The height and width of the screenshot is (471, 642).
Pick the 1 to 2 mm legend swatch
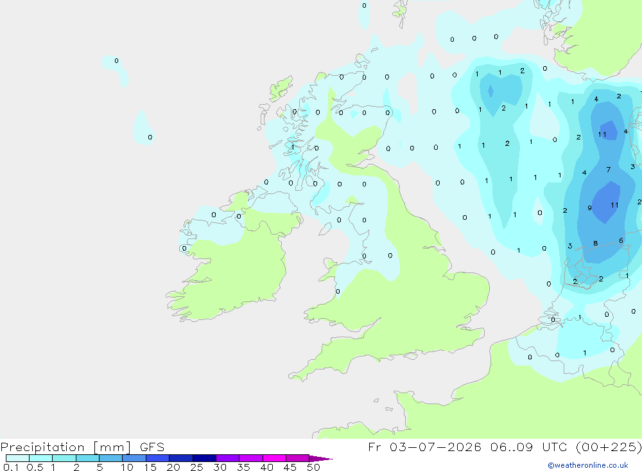64,458
